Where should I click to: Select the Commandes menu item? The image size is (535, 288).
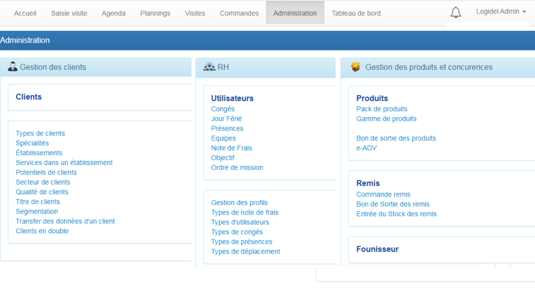click(239, 13)
